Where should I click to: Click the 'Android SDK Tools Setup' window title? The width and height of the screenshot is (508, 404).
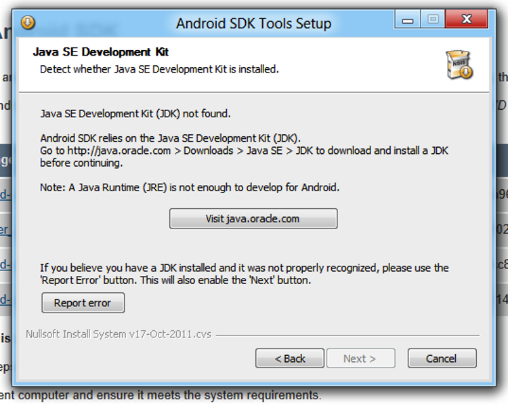pyautogui.click(x=254, y=24)
